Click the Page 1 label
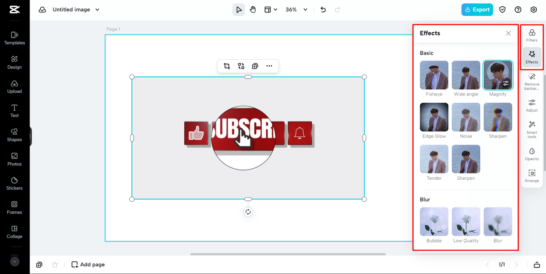546x274 pixels. point(113,29)
